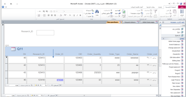Click the Delete record X icon
Viewport: 186px width, 97px height.
click(x=119, y=16)
